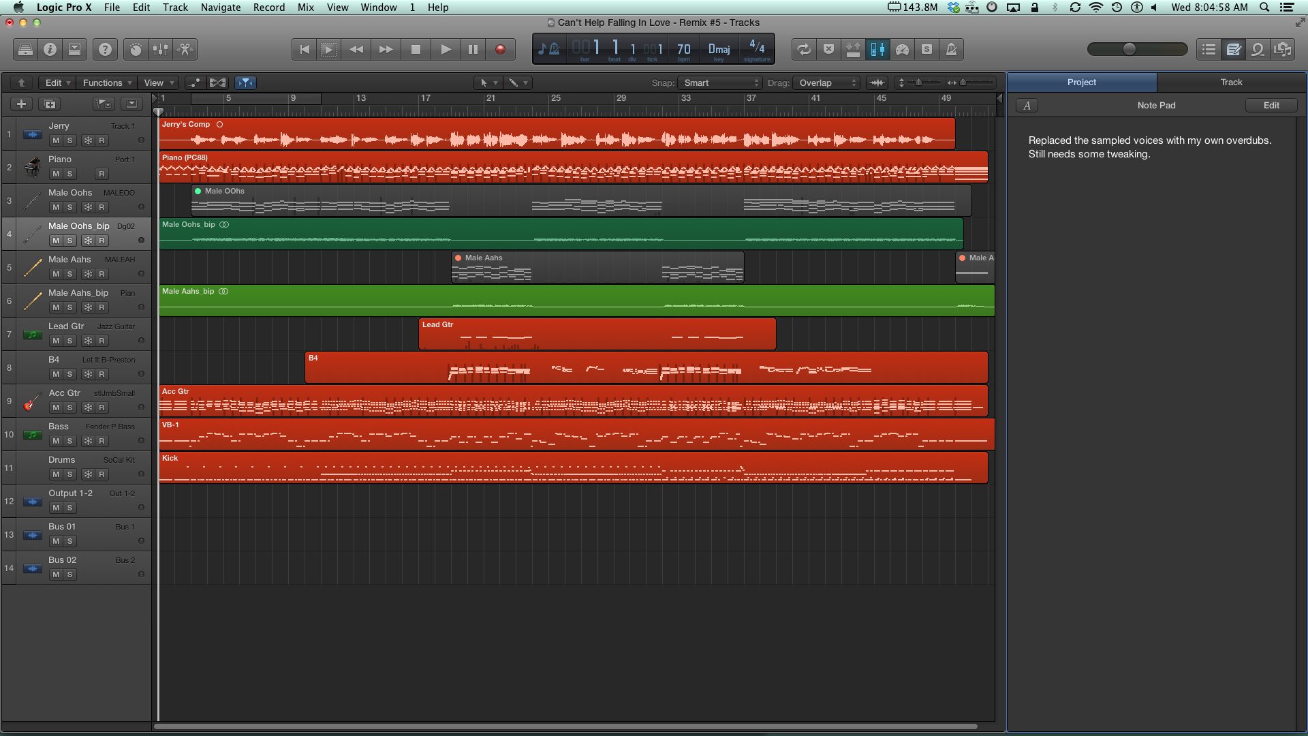Open Smart Controls knob icon
Image resolution: width=1308 pixels, height=736 pixels.
point(136,49)
